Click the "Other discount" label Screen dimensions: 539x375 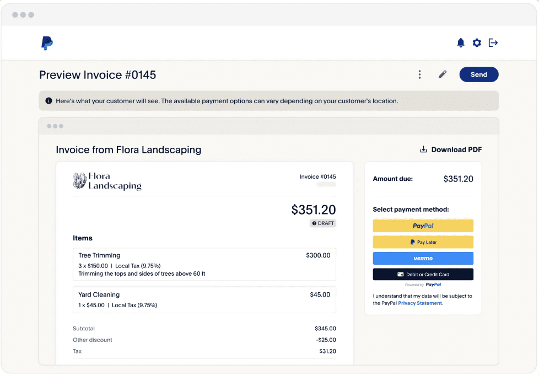pyautogui.click(x=93, y=340)
